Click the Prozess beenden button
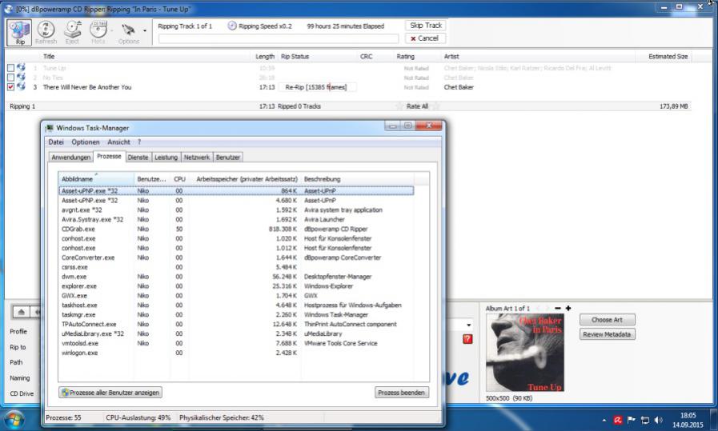 tap(402, 393)
